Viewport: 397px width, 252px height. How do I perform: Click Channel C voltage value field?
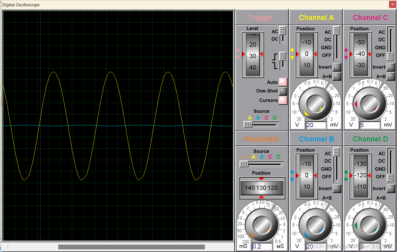(370, 125)
